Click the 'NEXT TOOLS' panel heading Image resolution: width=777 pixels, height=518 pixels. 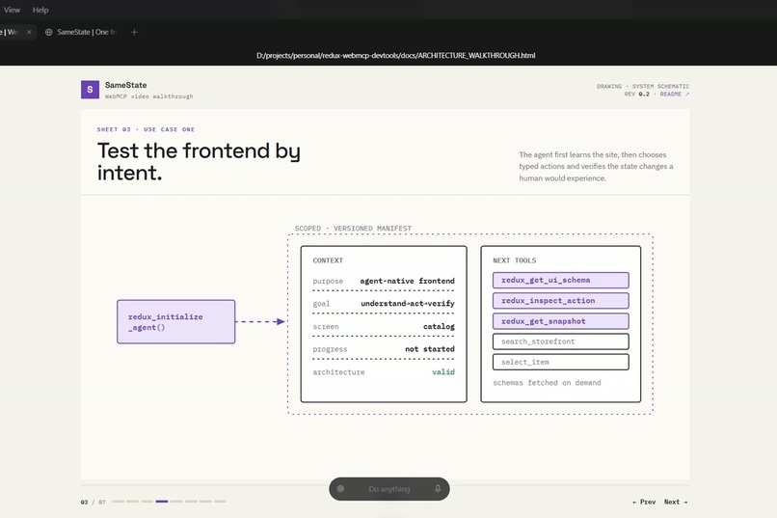(x=515, y=260)
